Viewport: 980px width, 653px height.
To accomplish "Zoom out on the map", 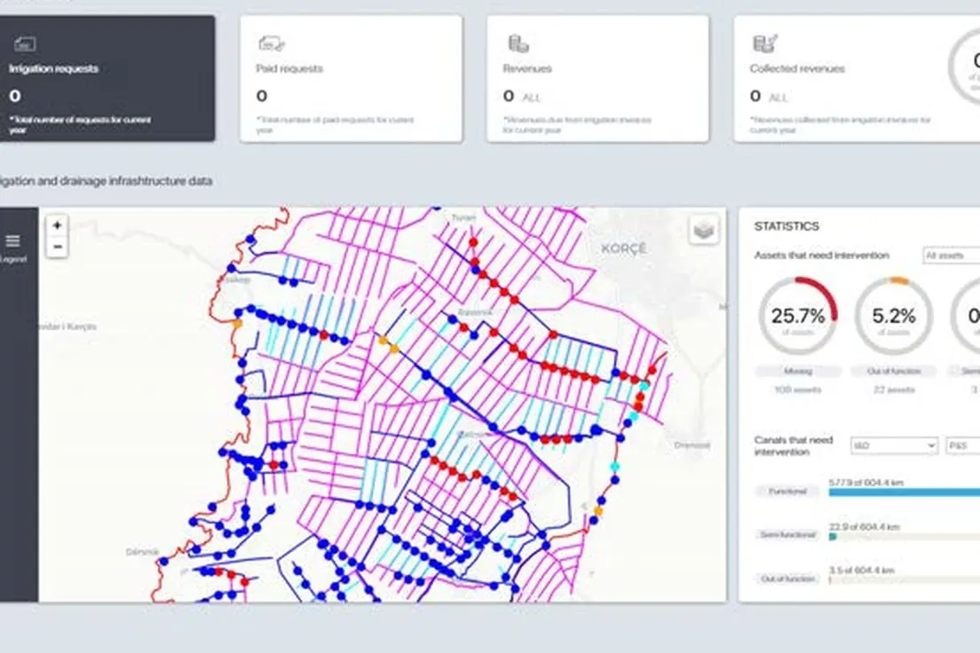I will point(57,247).
